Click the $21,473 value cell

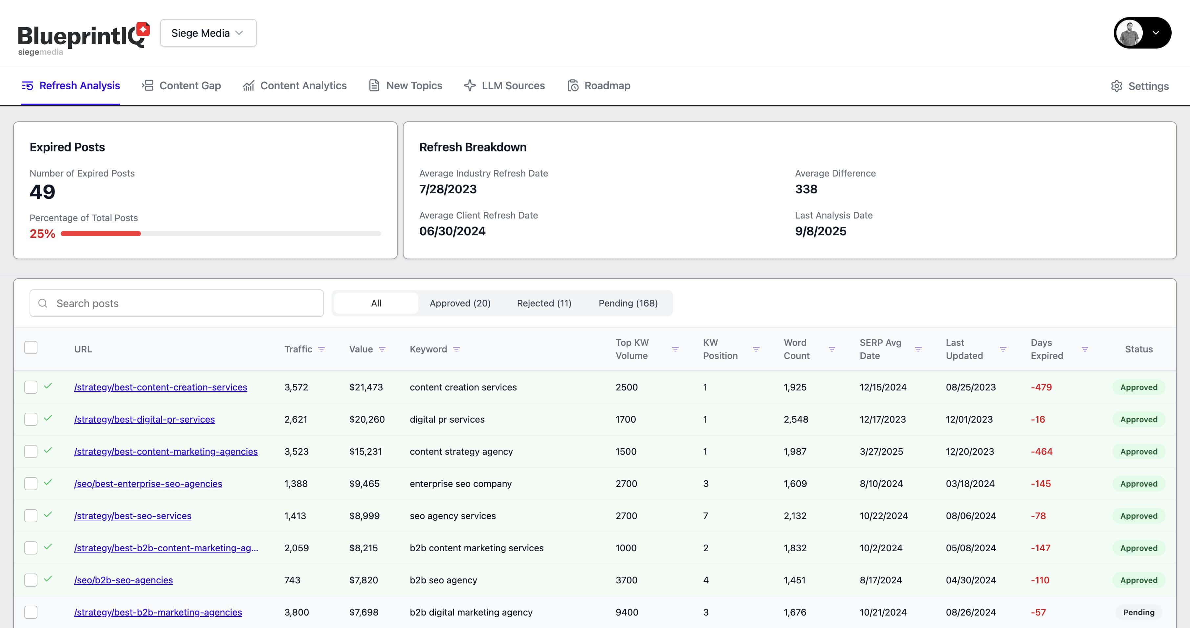[366, 387]
